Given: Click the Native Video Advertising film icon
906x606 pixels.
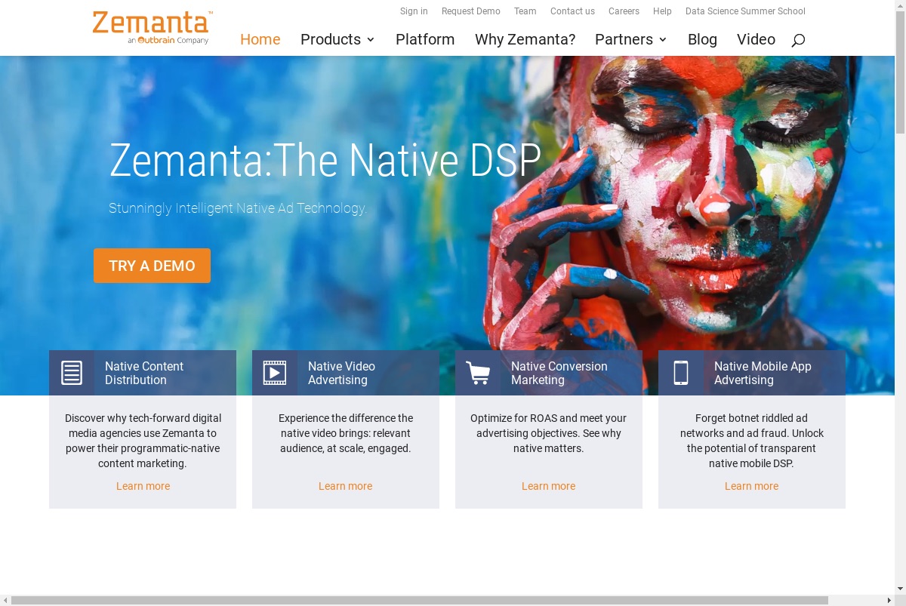Looking at the screenshot, I should click(275, 373).
